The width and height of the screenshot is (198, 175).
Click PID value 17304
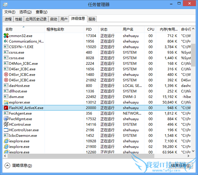[91, 36]
